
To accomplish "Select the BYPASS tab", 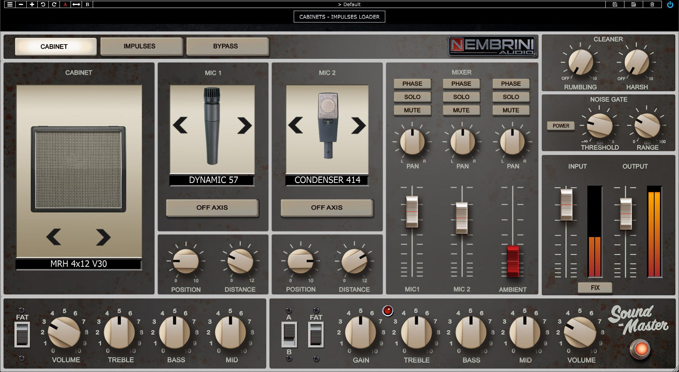I will [225, 46].
